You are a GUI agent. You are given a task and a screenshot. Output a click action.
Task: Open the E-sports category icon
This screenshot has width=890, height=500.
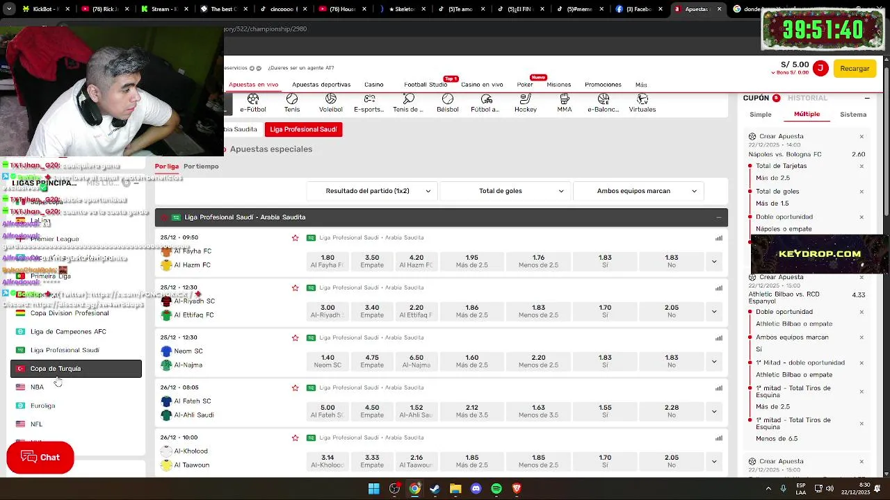click(x=369, y=103)
